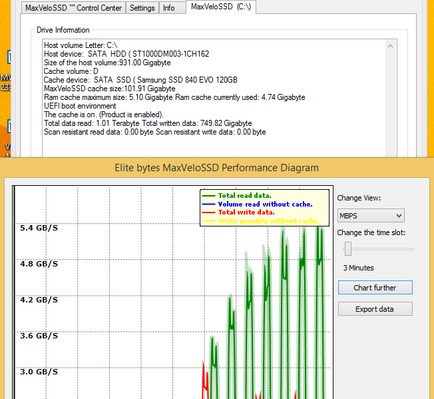Click scroll up arrow in Drive Information
The height and width of the screenshot is (399, 434).
pos(391,46)
